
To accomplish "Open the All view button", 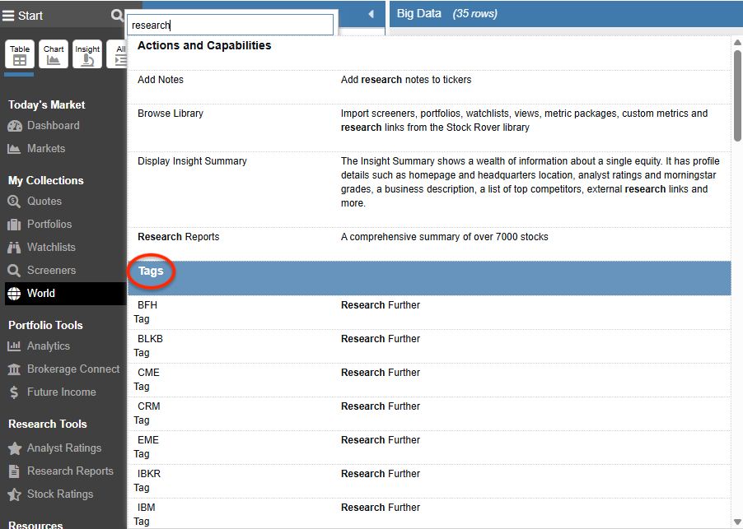I will tap(119, 54).
